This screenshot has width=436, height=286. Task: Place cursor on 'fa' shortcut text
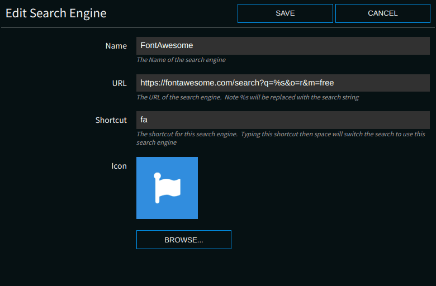tap(144, 120)
